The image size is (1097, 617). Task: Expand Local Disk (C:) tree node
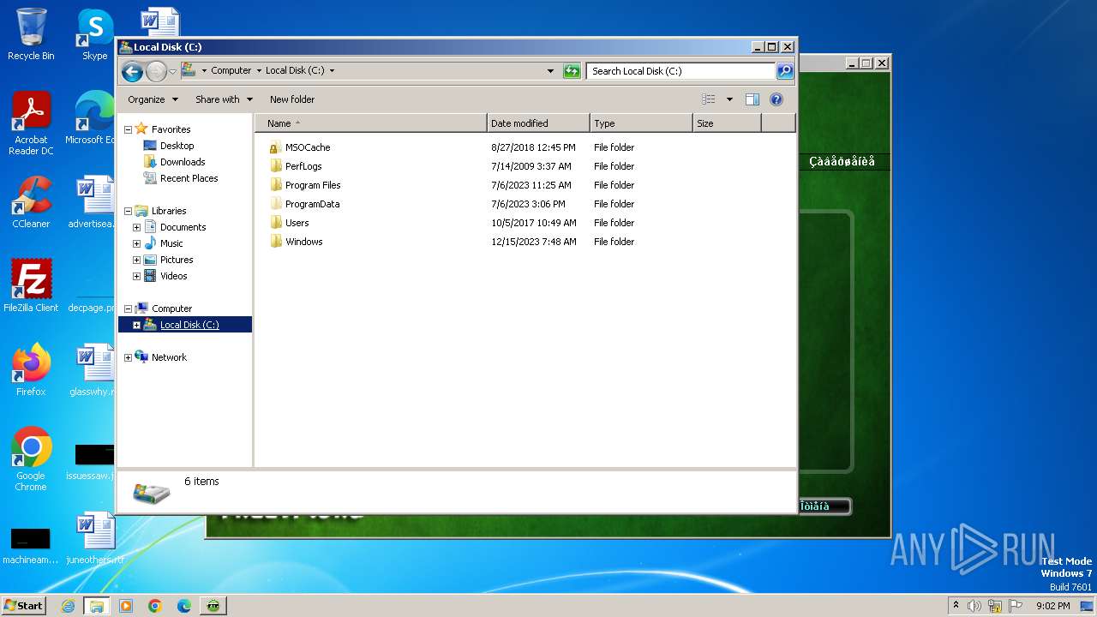click(x=136, y=325)
